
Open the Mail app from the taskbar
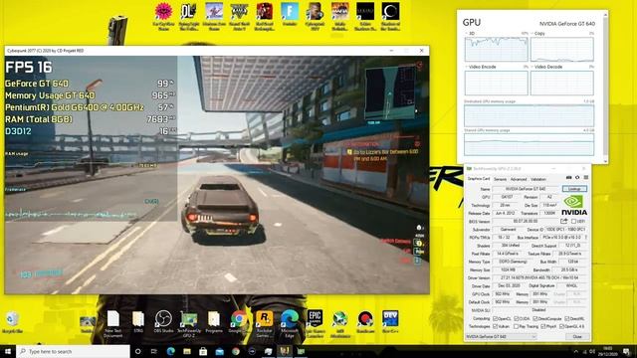click(x=219, y=351)
